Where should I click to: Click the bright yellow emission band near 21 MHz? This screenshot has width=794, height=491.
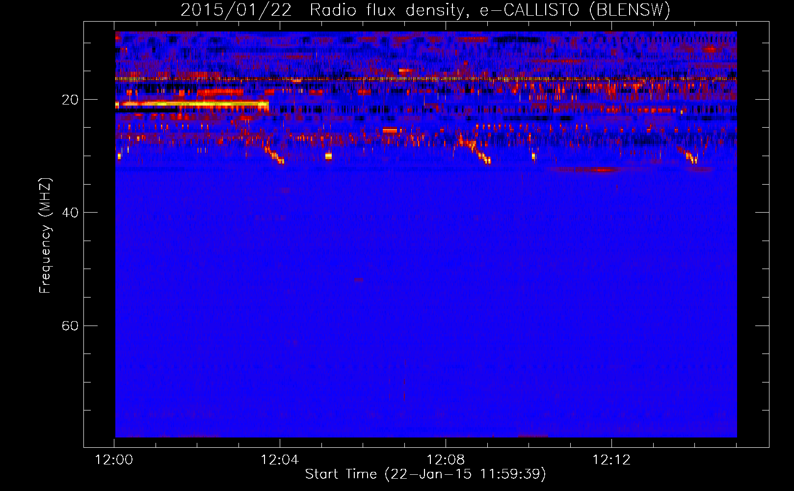(x=192, y=104)
